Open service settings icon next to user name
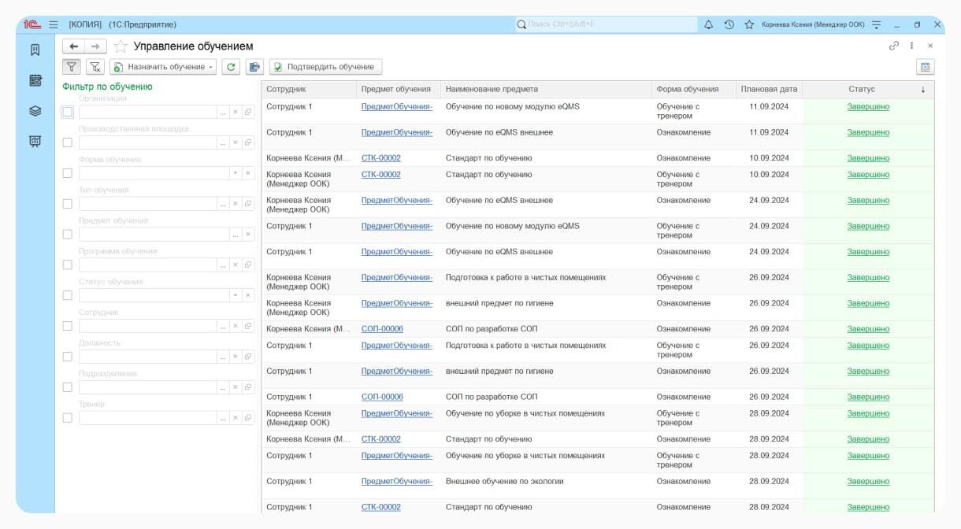 pyautogui.click(x=876, y=24)
